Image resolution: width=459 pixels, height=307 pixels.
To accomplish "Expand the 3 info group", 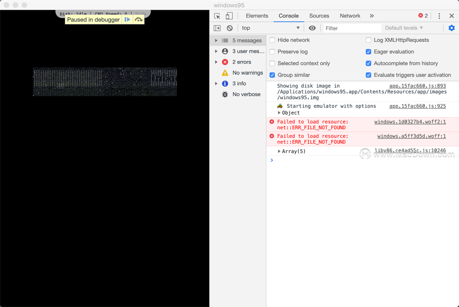I will coord(216,83).
